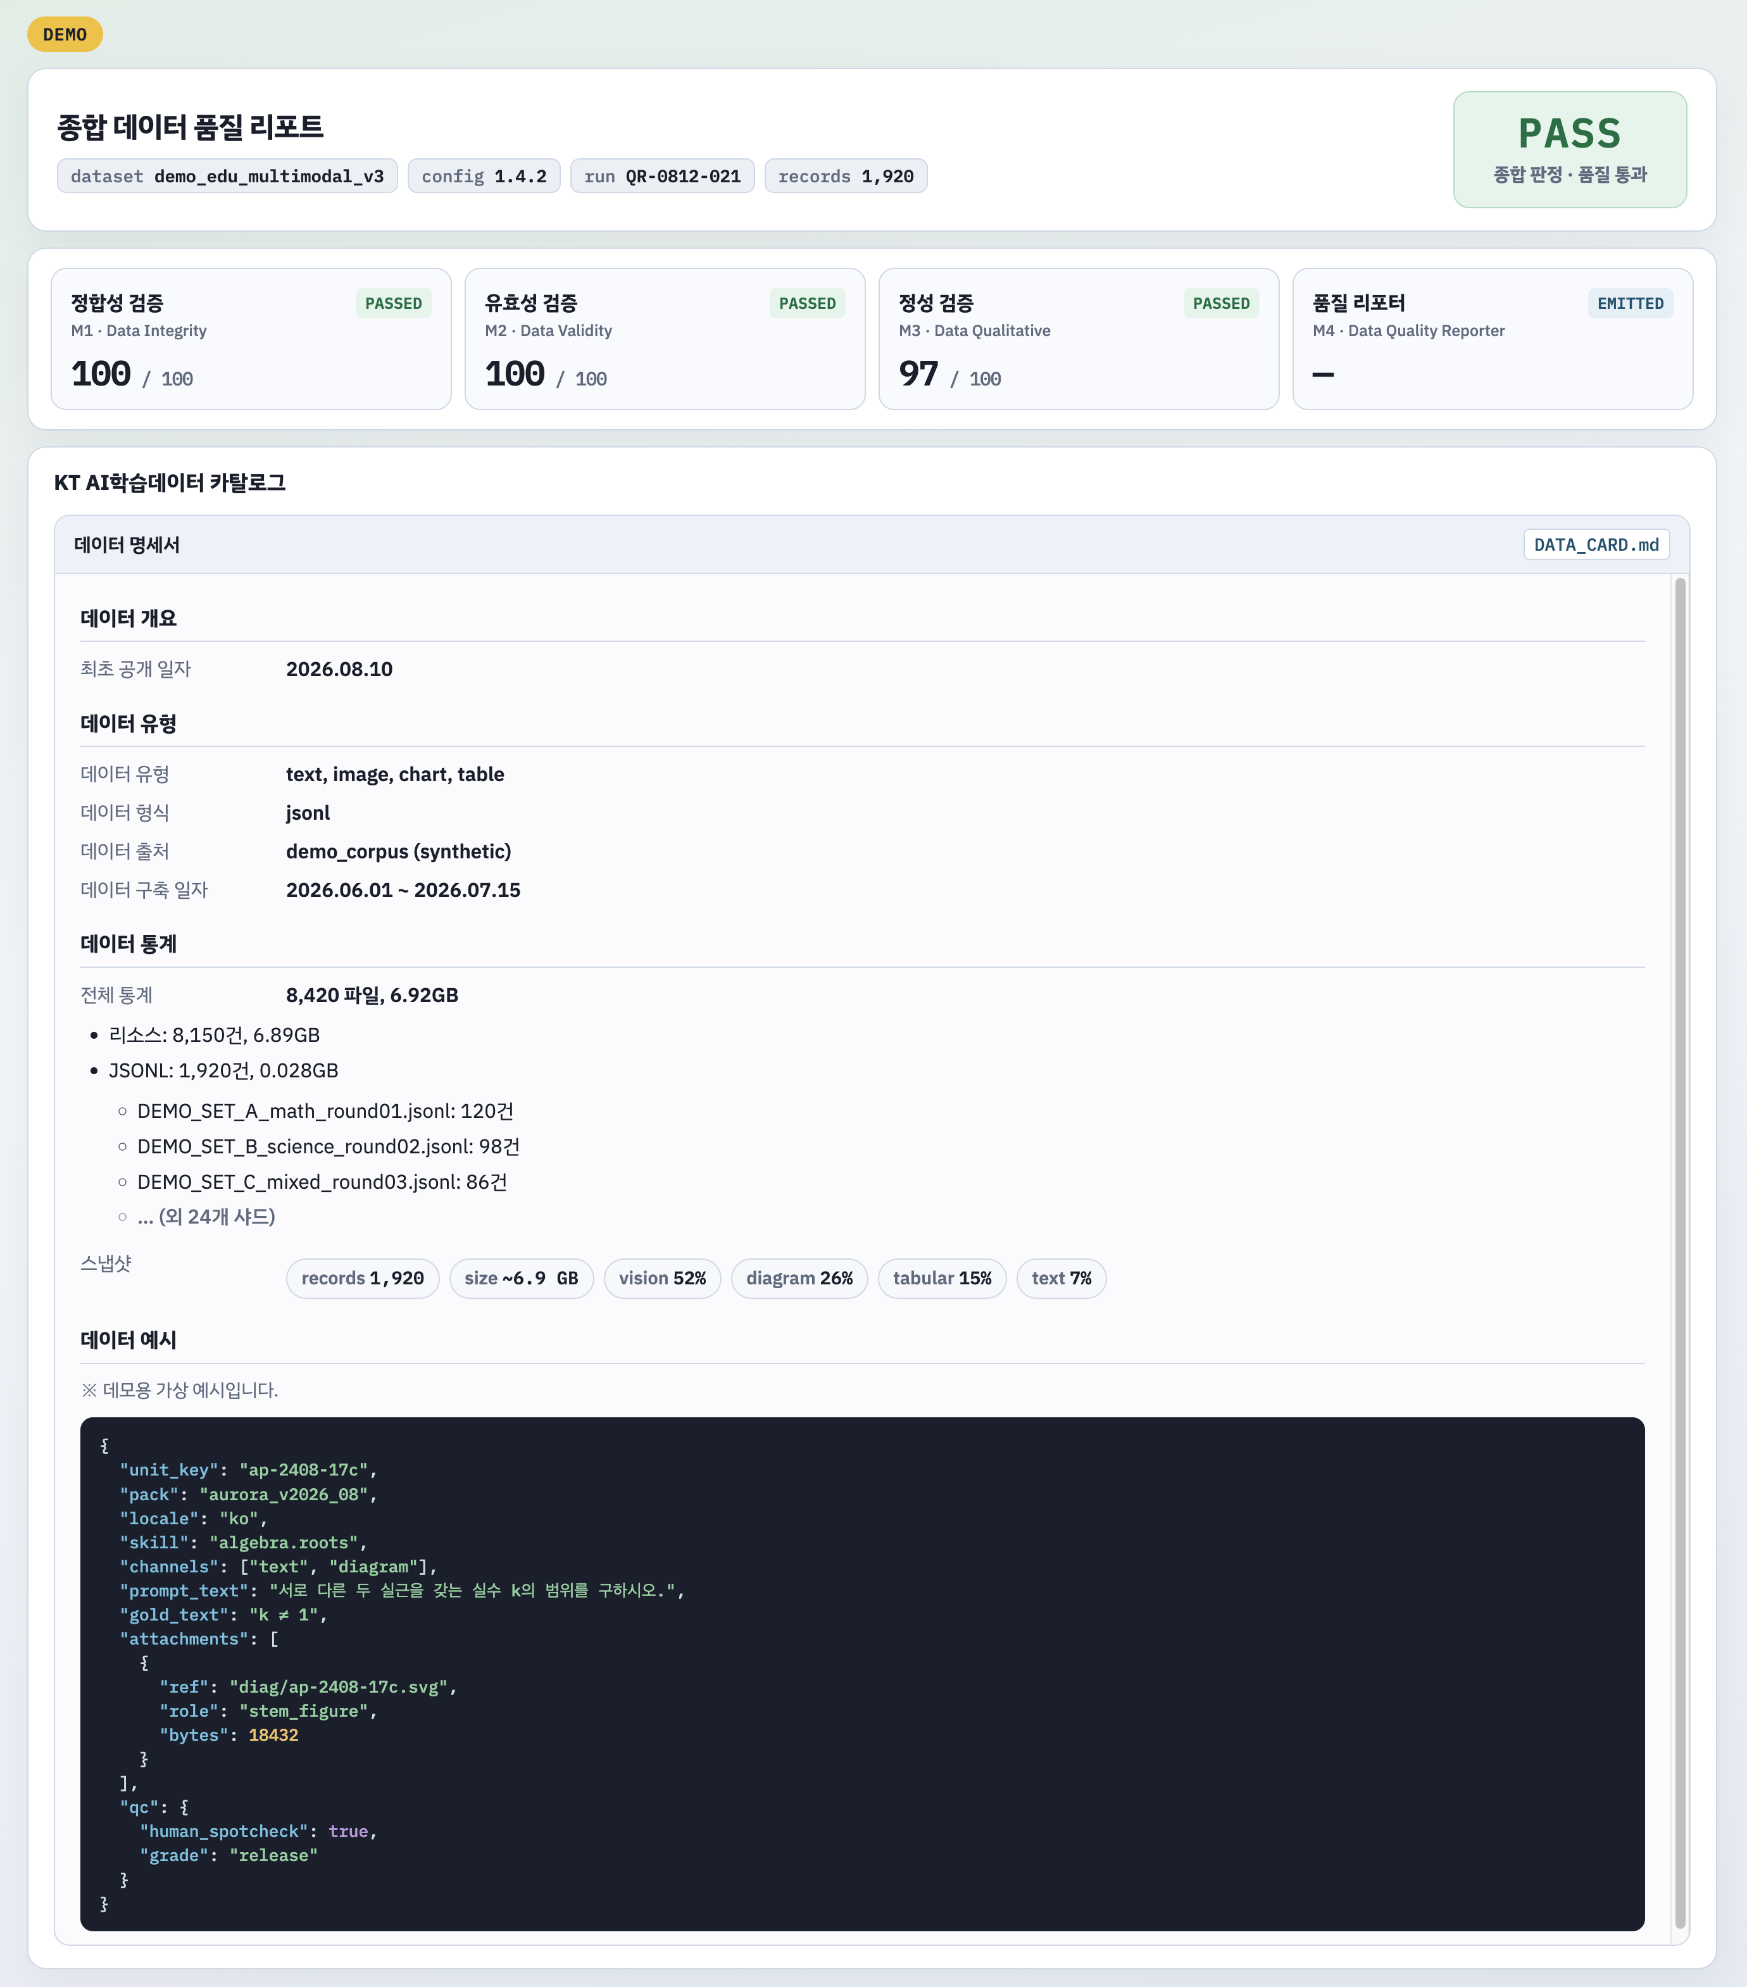Click the jsonl format value
This screenshot has width=1747, height=1987.
pyautogui.click(x=308, y=813)
